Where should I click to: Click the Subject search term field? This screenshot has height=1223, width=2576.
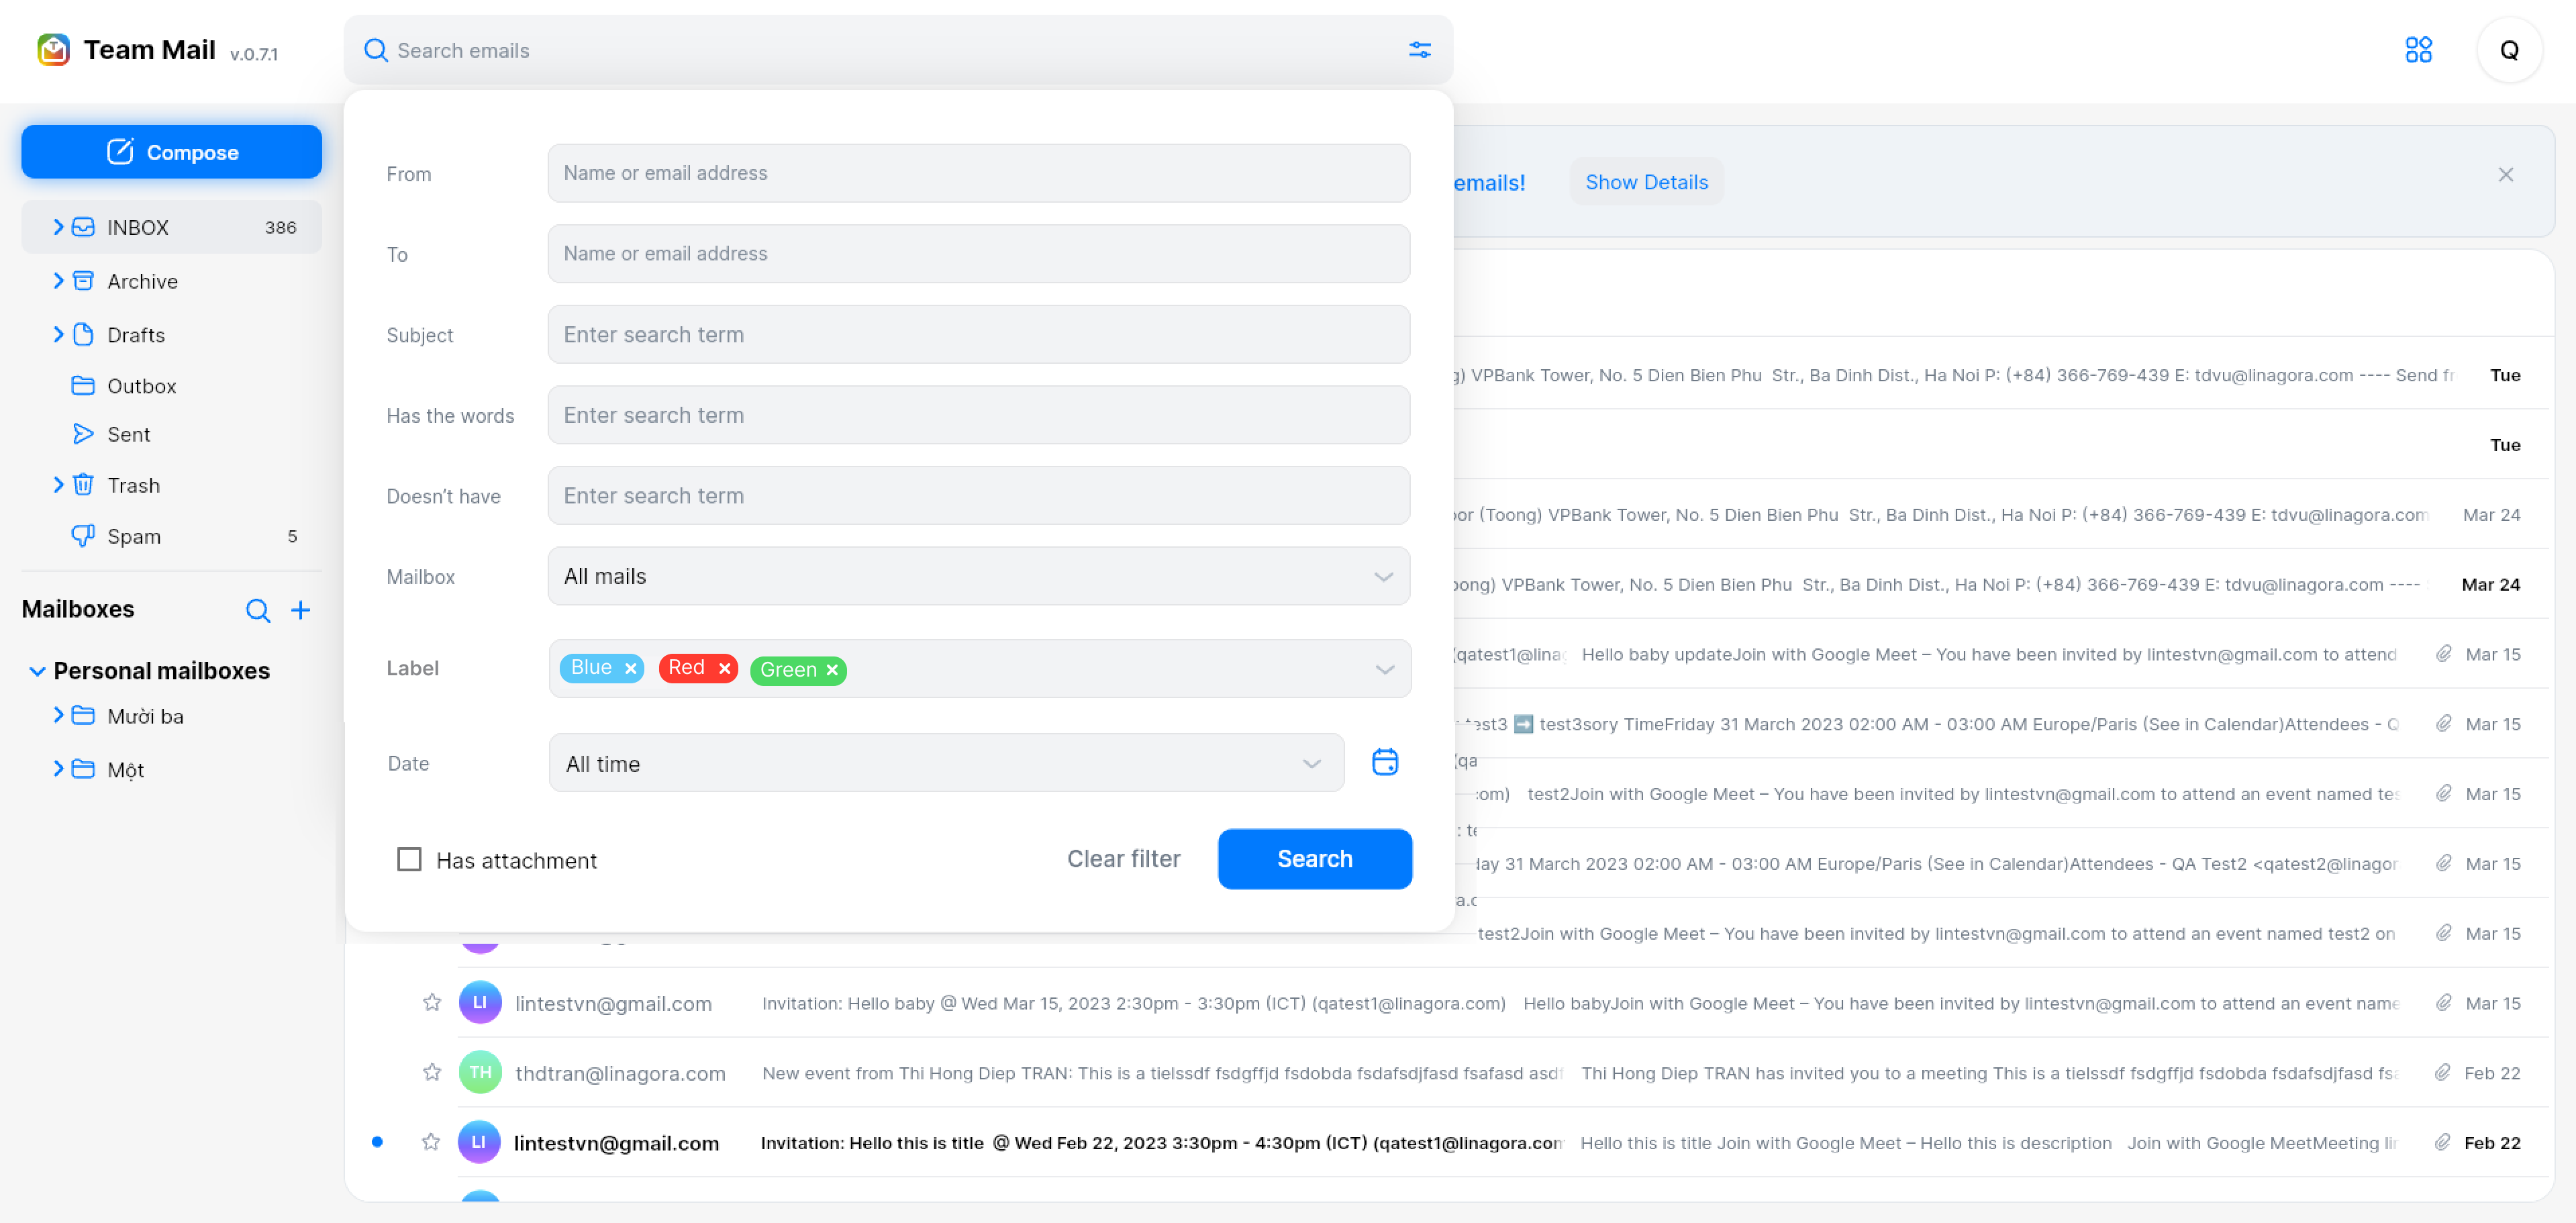tap(978, 334)
